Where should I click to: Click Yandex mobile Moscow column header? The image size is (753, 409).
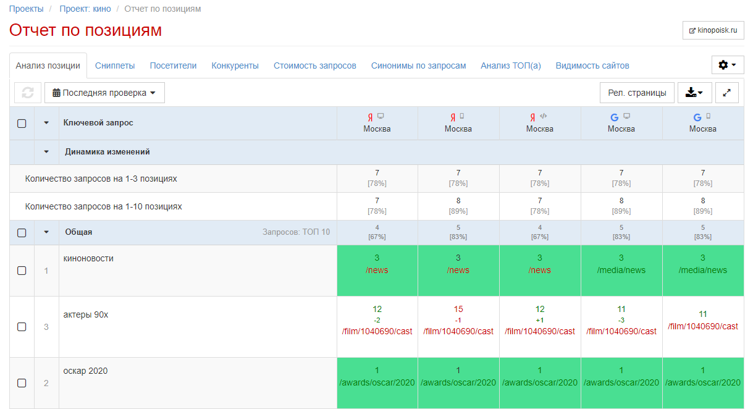[x=458, y=123]
